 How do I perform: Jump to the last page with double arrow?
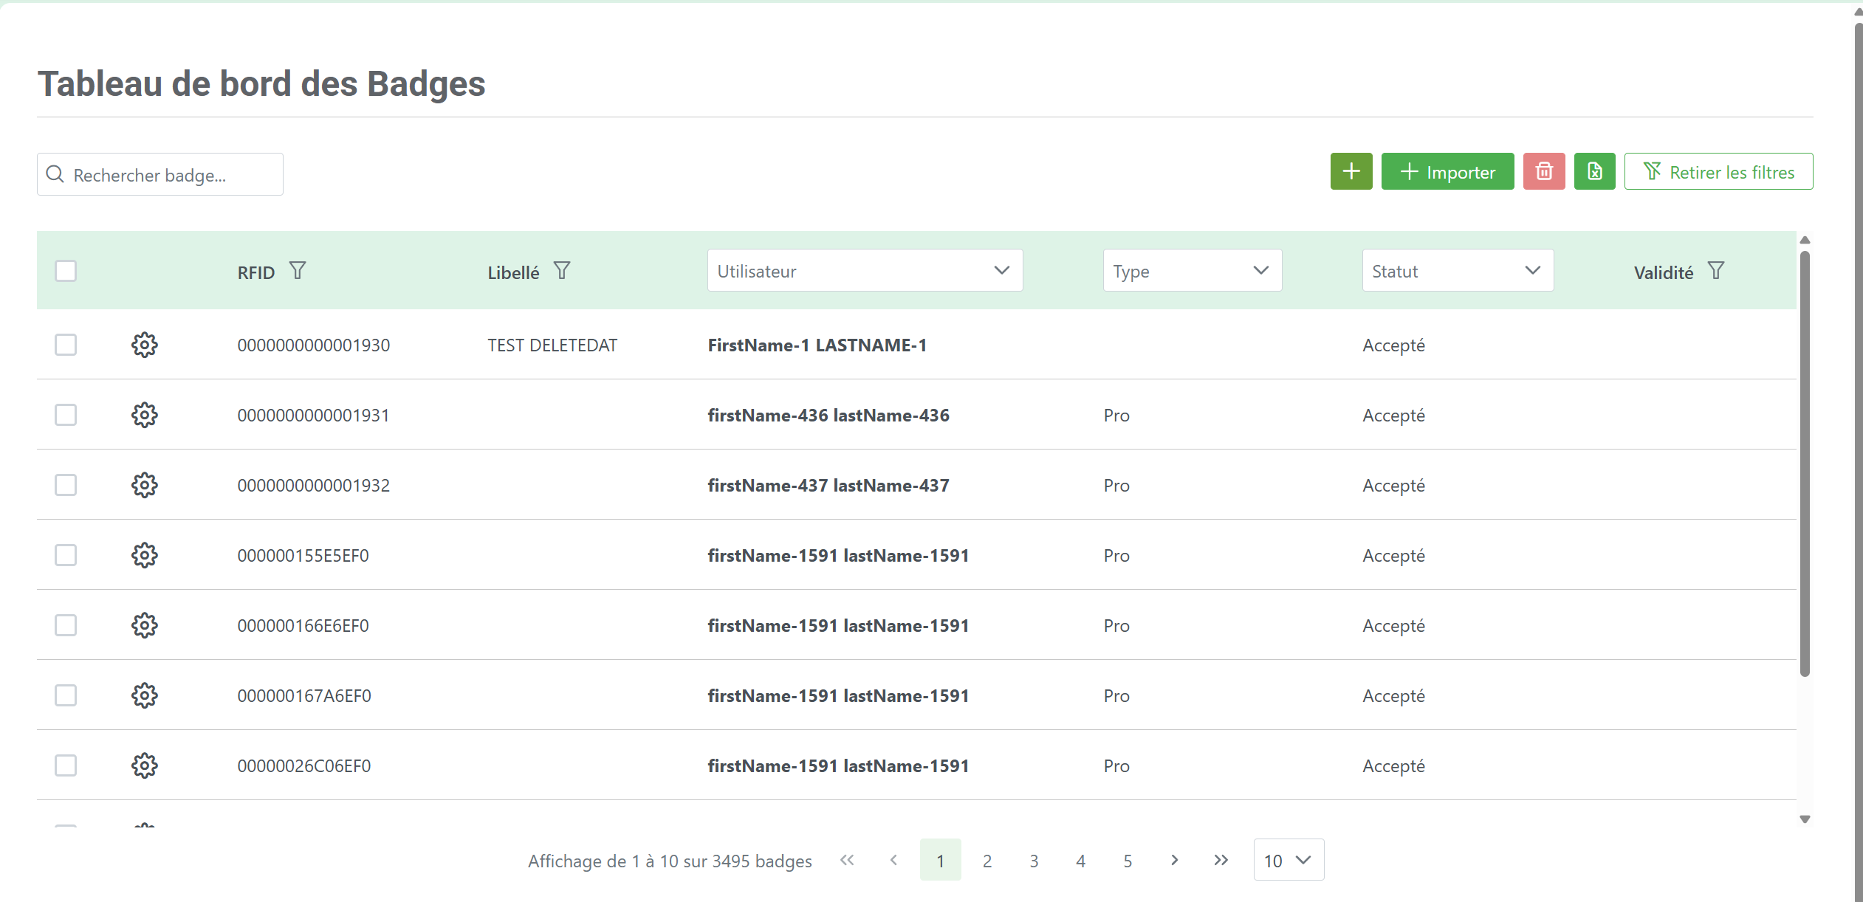[x=1221, y=860]
